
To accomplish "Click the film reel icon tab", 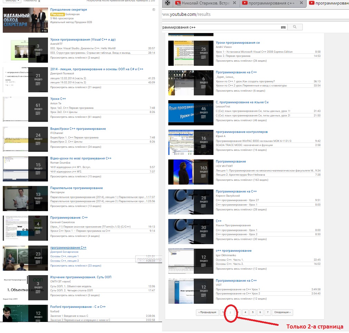I will (x=168, y=3).
